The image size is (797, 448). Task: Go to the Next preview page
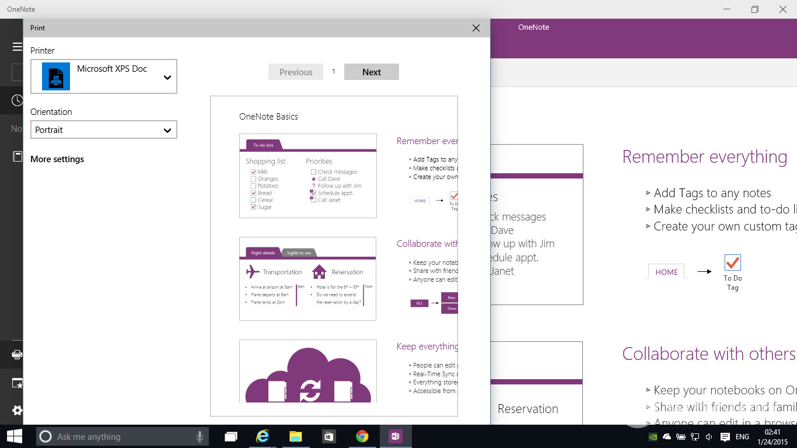click(x=371, y=72)
